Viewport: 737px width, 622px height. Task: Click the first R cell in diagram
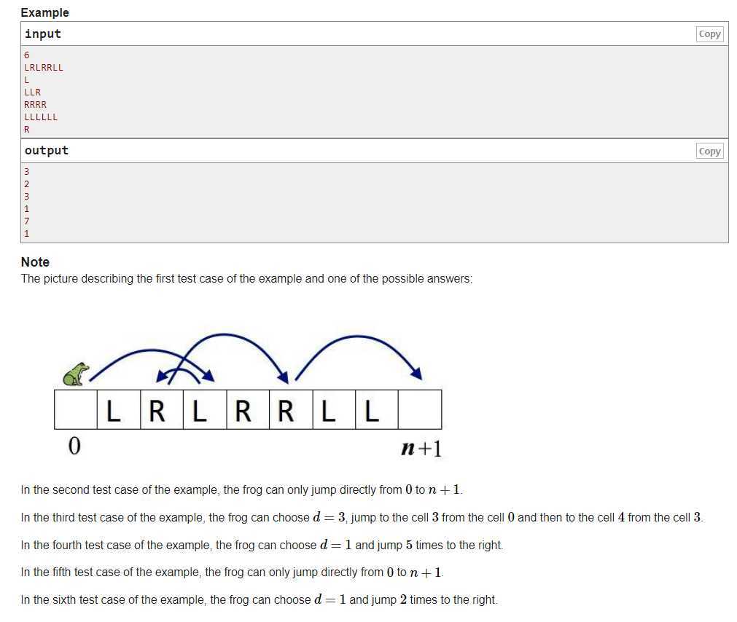pos(162,409)
